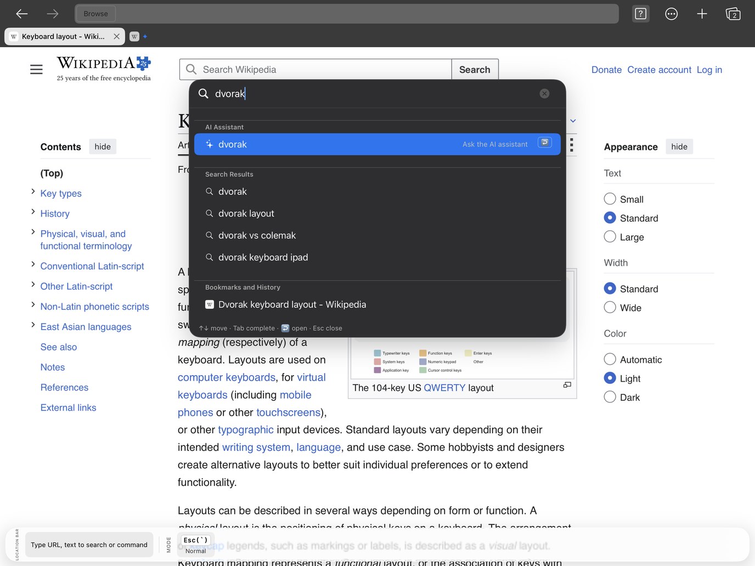Open the help question-mark icon
The width and height of the screenshot is (755, 566).
tap(640, 14)
